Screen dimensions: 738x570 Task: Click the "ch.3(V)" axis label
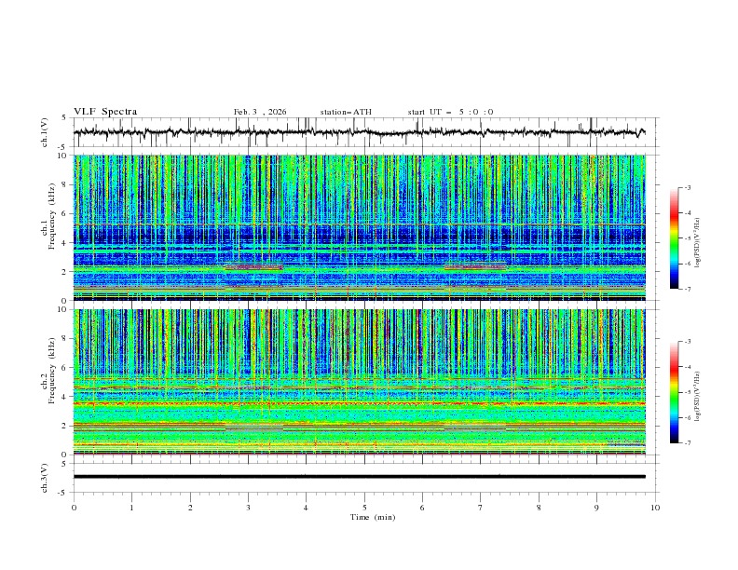(45, 478)
